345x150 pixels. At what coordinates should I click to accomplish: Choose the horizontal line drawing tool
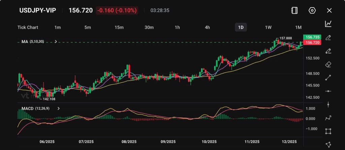coord(328,91)
